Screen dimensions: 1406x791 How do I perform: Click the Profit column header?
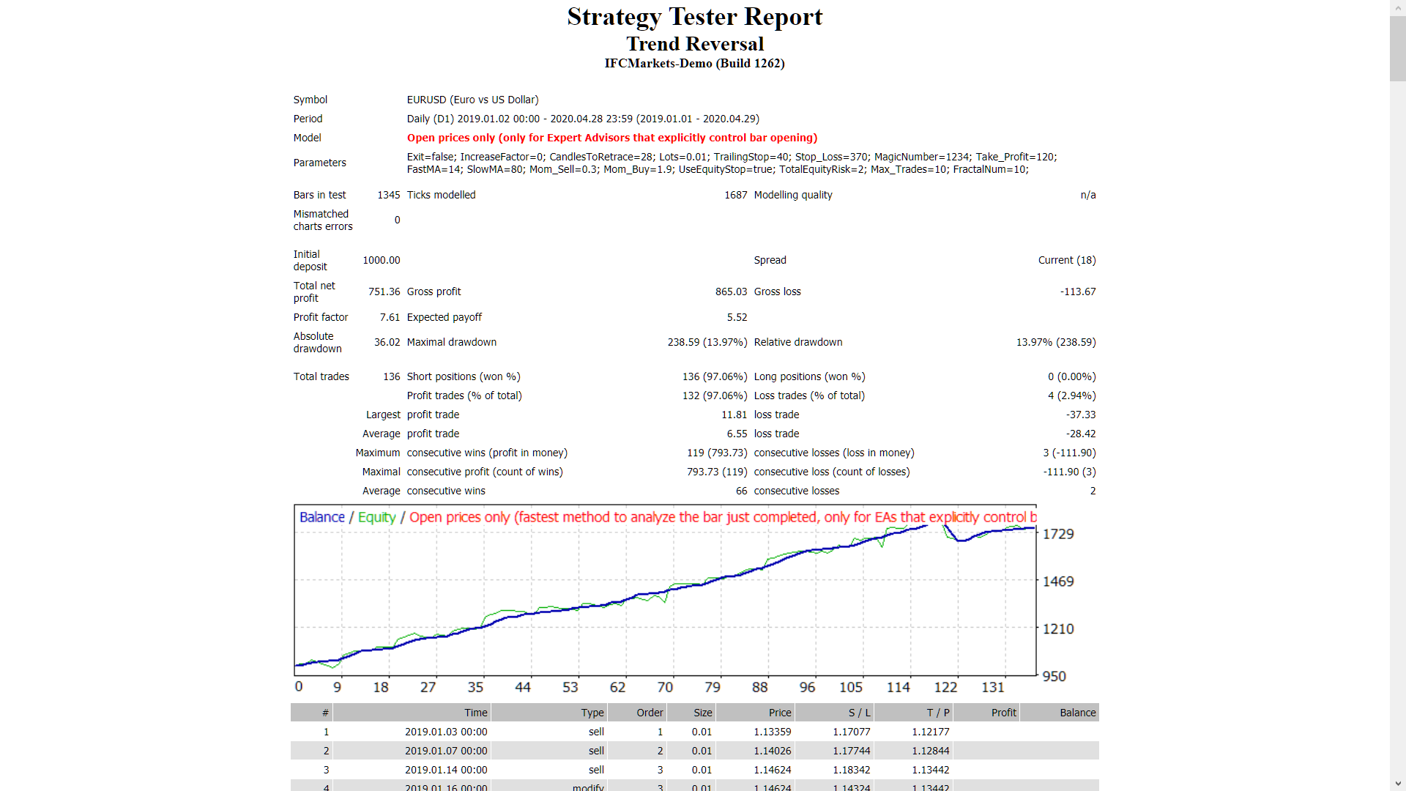coord(1003,712)
